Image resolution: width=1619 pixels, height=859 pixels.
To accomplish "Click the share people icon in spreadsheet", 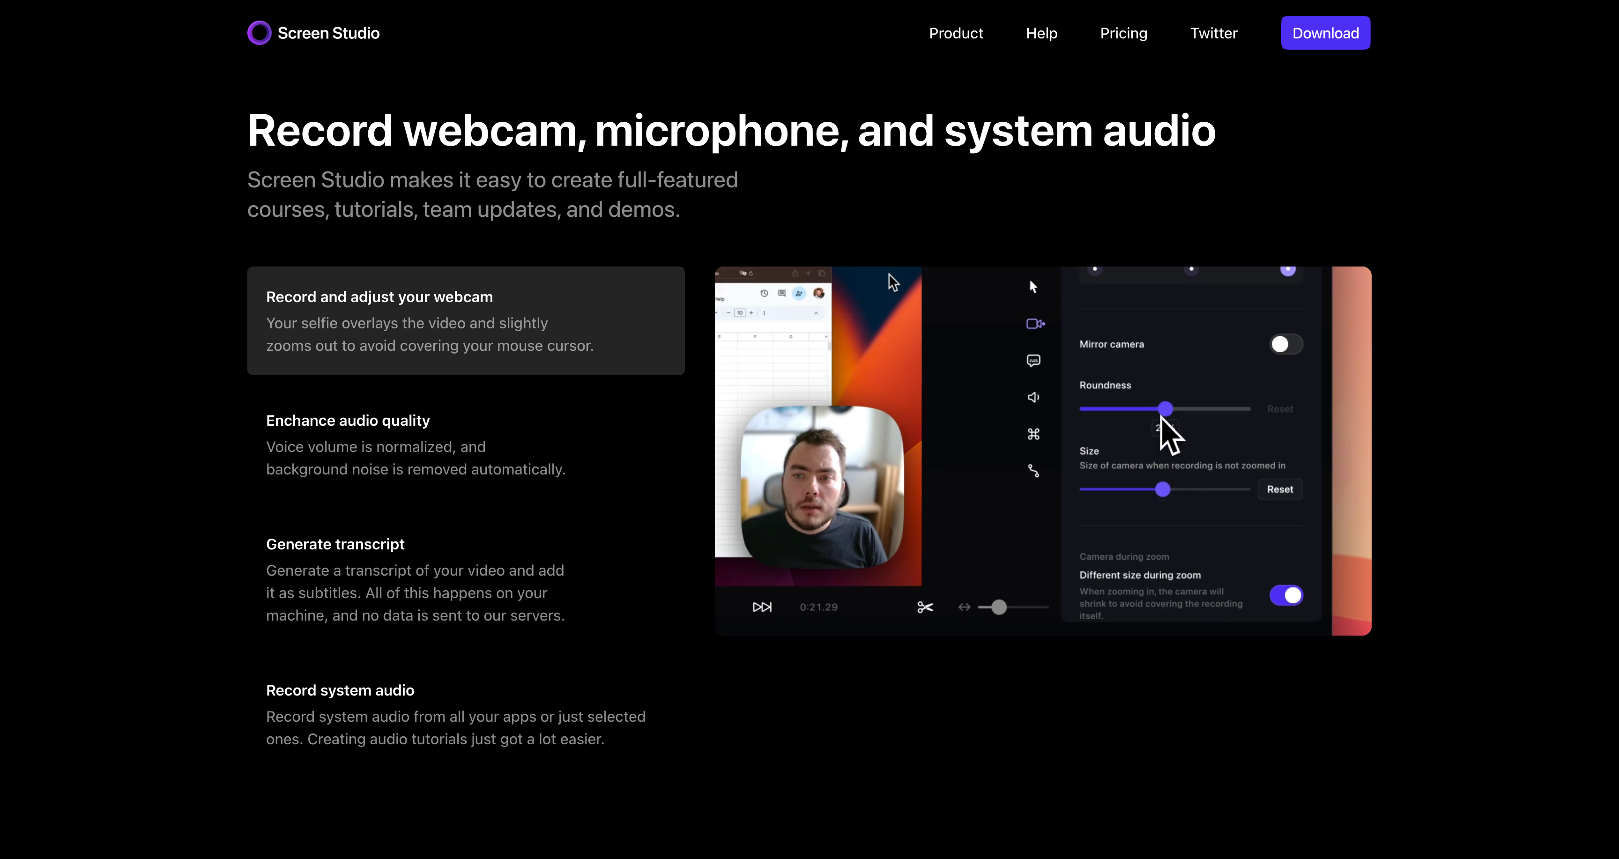I will (x=799, y=294).
